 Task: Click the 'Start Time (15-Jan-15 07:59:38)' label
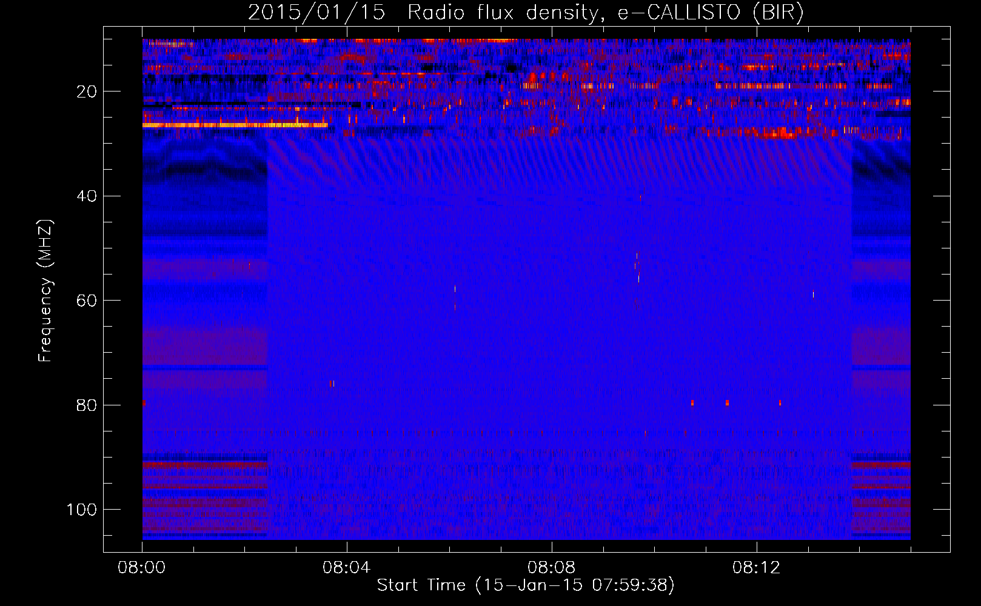pos(526,585)
